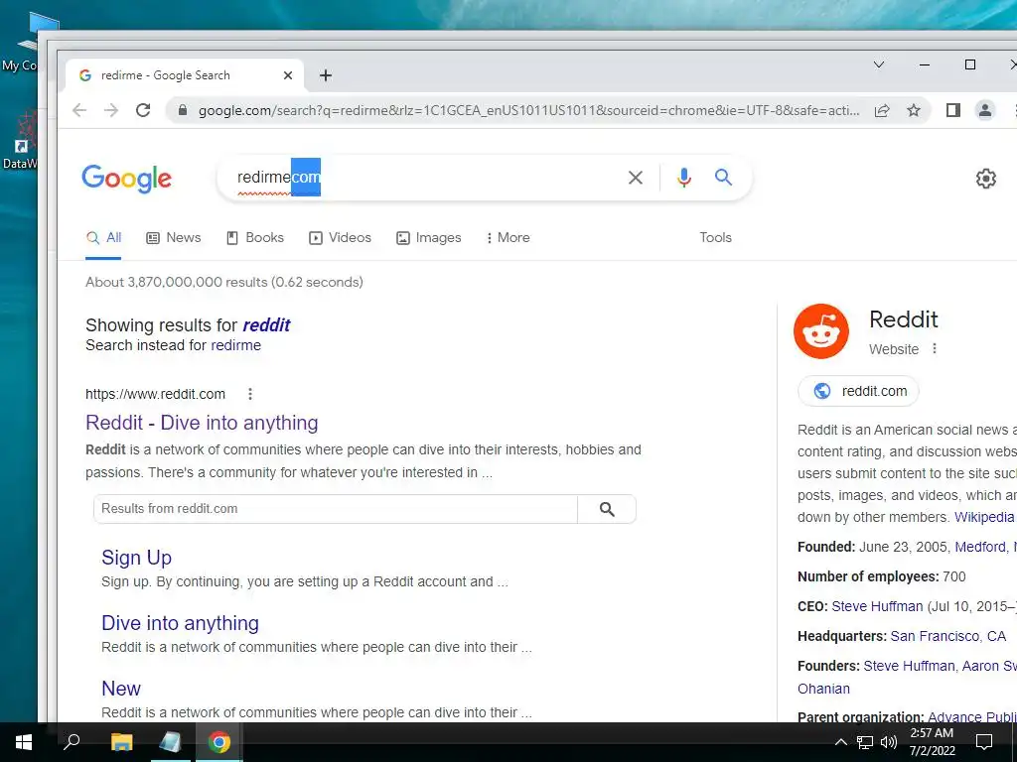Click the reddit.com website button in panel
Viewport: 1017px width, 762px height.
858,391
